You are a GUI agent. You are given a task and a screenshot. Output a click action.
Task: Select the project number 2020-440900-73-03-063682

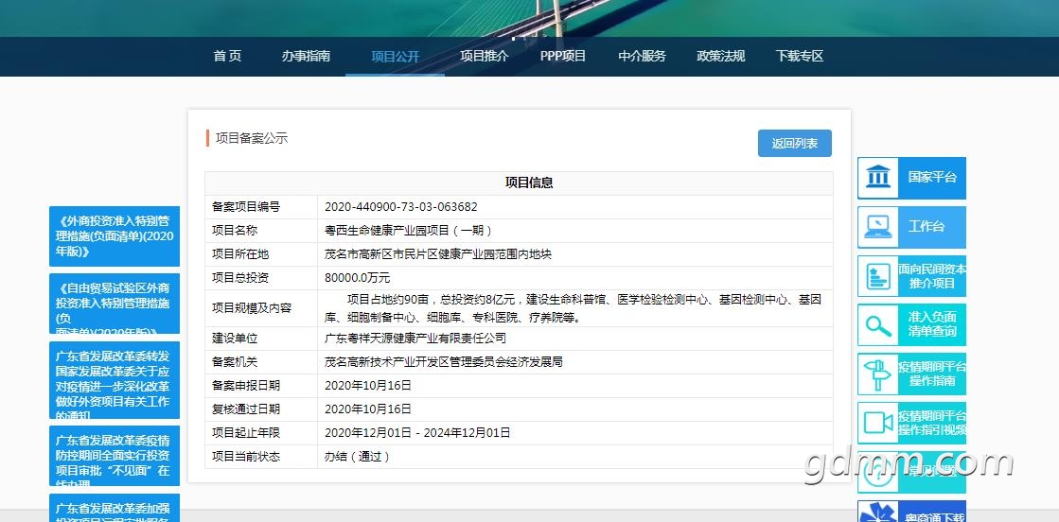401,207
